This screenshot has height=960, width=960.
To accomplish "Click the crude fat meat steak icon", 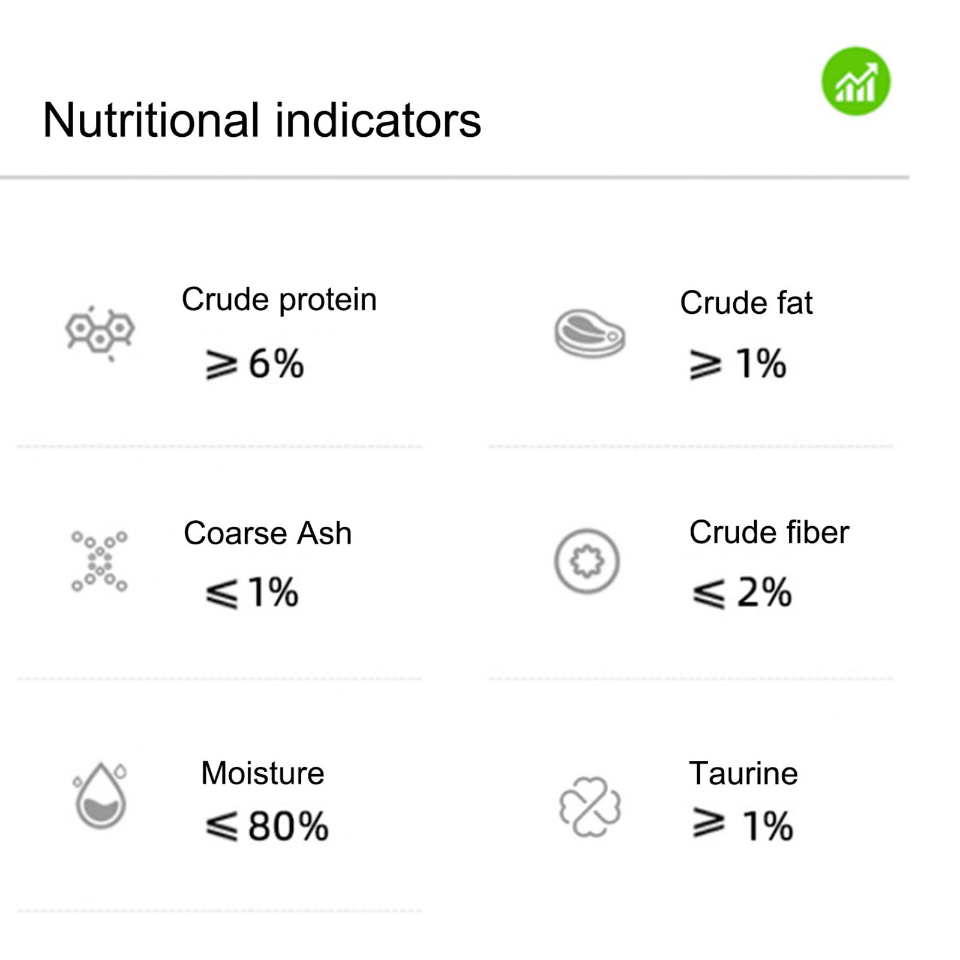I will (589, 334).
